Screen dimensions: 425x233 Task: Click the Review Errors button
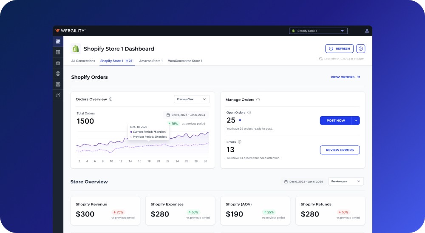[340, 150]
